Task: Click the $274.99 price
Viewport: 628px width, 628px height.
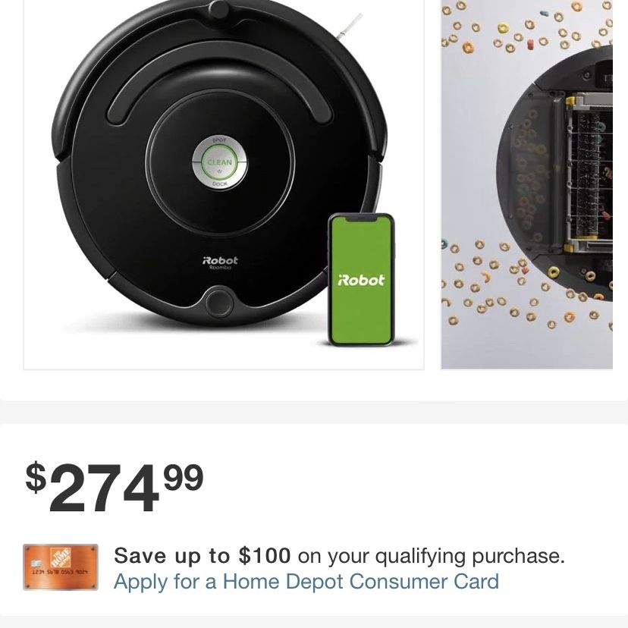Action: [115, 487]
